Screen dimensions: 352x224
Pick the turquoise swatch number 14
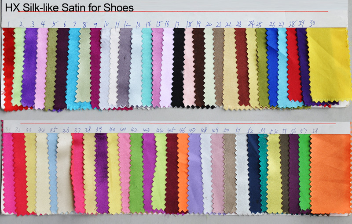tap(147, 67)
